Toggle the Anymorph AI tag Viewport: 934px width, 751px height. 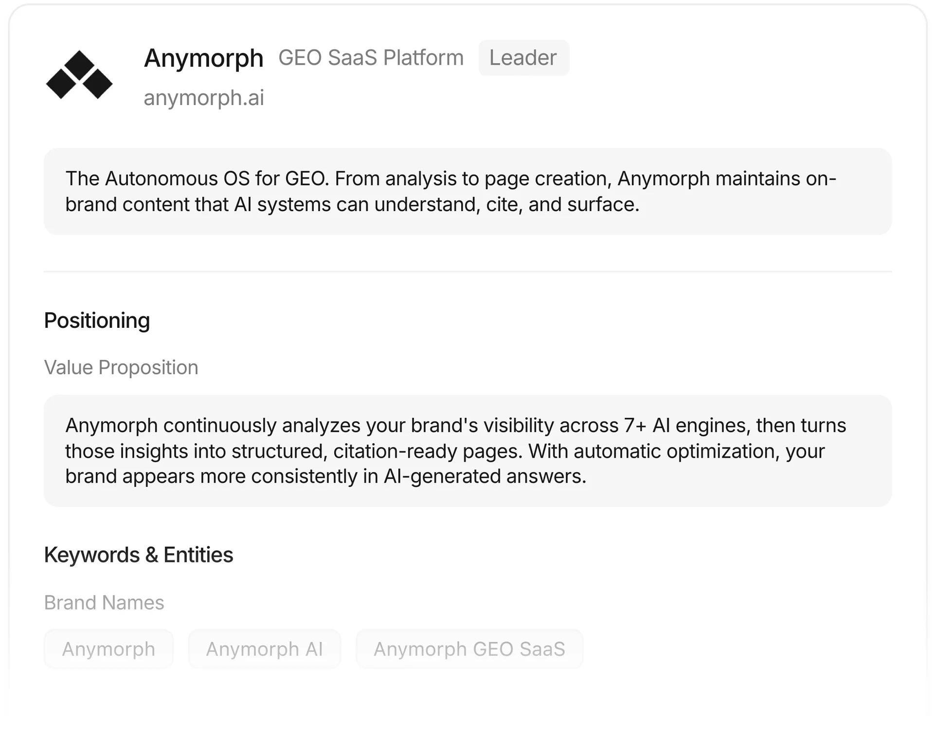(265, 649)
